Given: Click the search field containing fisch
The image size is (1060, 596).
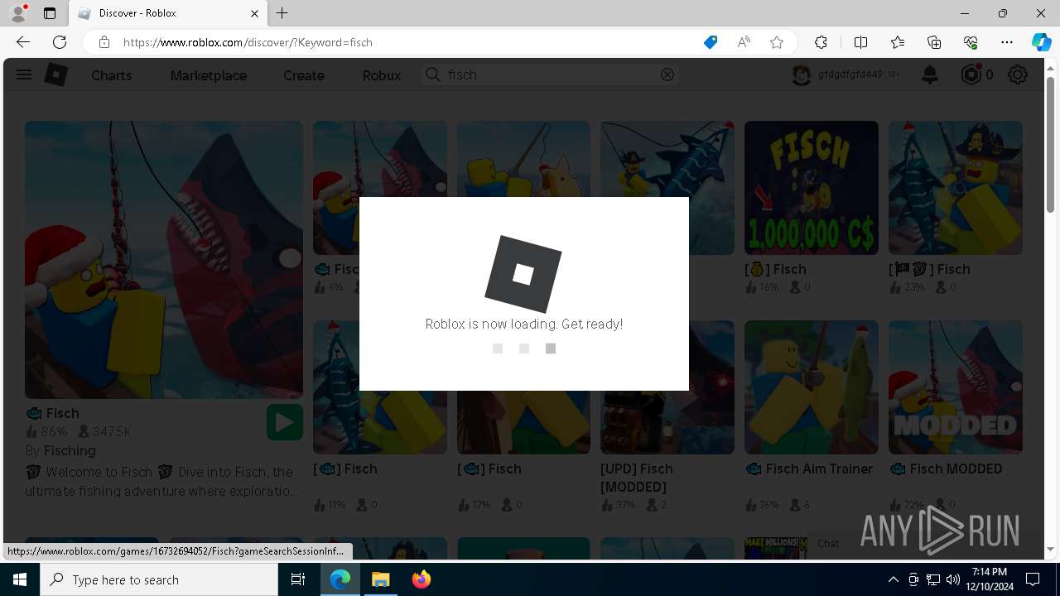Looking at the screenshot, I should 550,74.
